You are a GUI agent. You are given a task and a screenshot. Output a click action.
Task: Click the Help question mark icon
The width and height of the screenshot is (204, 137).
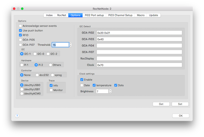(17, 116)
